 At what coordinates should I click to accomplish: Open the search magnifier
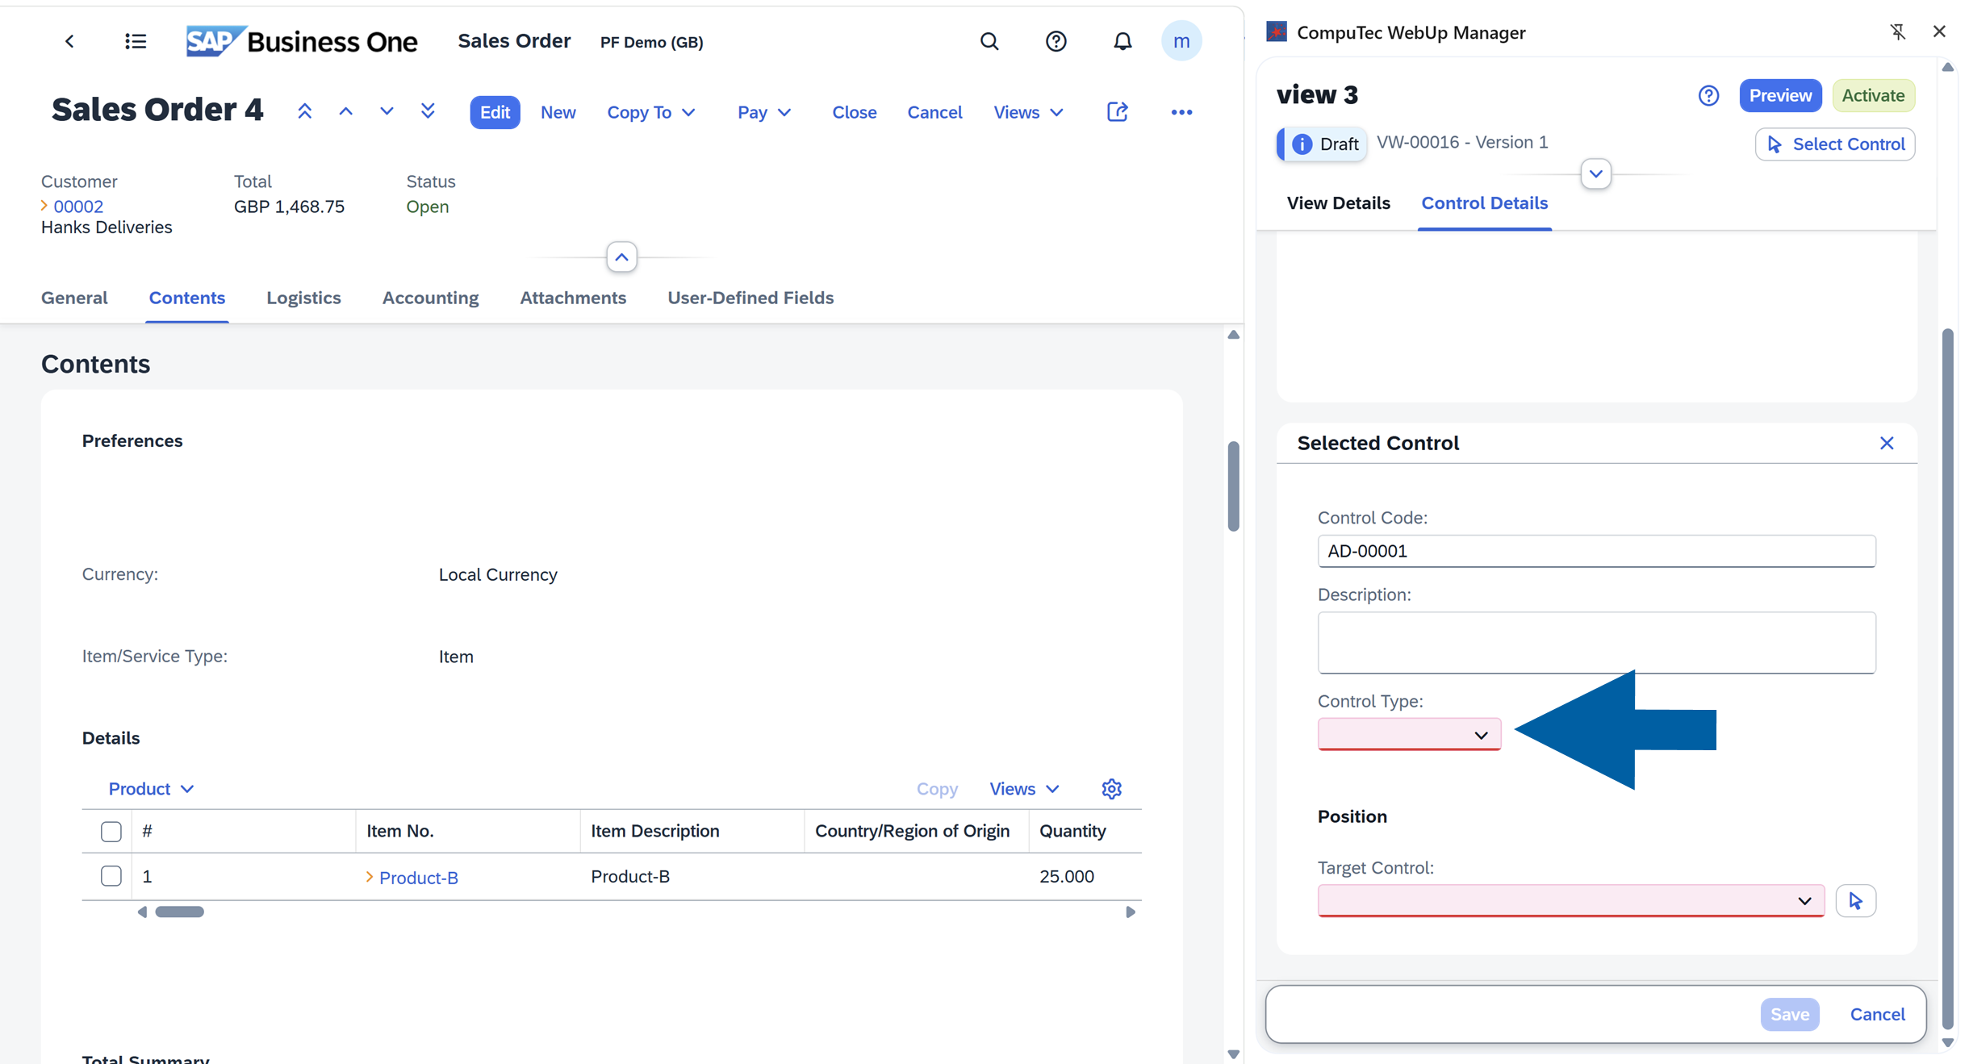[x=989, y=41]
